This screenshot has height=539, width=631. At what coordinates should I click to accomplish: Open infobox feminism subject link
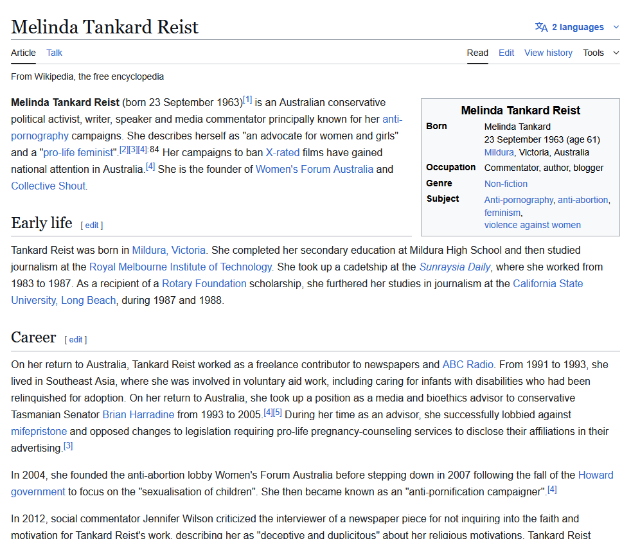502,213
